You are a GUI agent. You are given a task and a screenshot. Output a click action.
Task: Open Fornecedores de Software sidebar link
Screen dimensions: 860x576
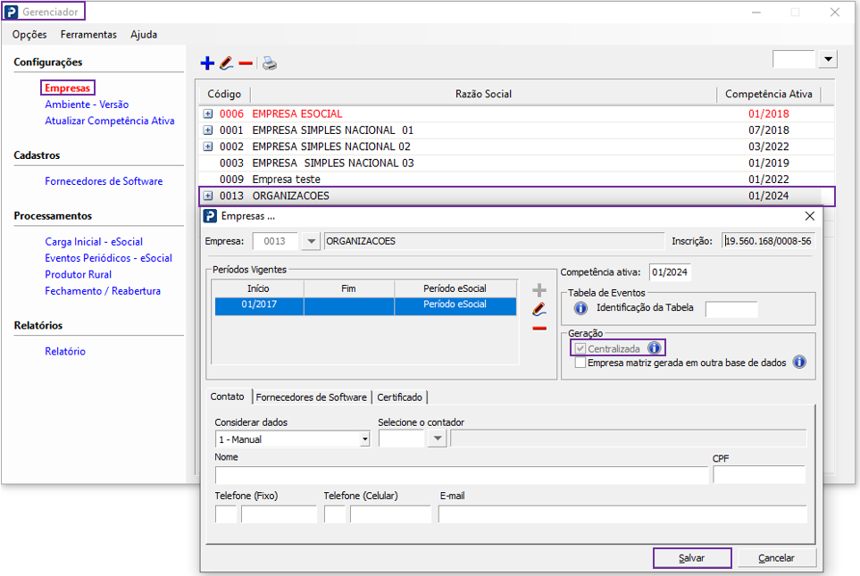104,181
